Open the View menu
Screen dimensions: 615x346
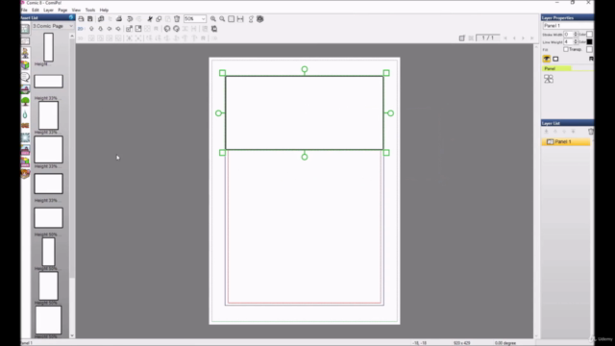(x=76, y=10)
